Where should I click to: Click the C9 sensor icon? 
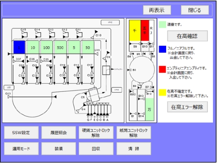pyautogui.click(x=106, y=56)
